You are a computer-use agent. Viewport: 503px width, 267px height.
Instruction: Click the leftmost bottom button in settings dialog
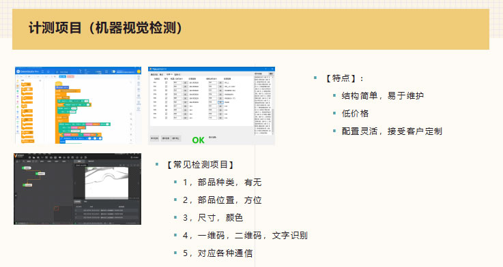pyautogui.click(x=154, y=138)
